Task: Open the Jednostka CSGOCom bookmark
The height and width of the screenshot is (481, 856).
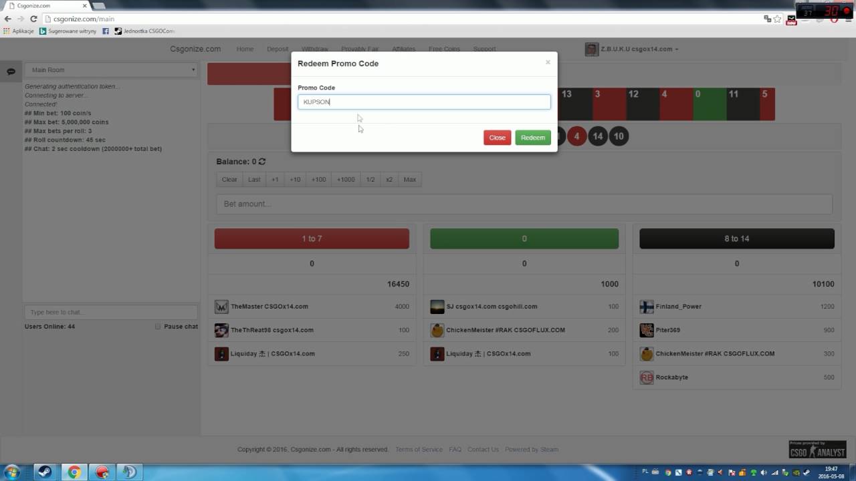Action: (144, 31)
